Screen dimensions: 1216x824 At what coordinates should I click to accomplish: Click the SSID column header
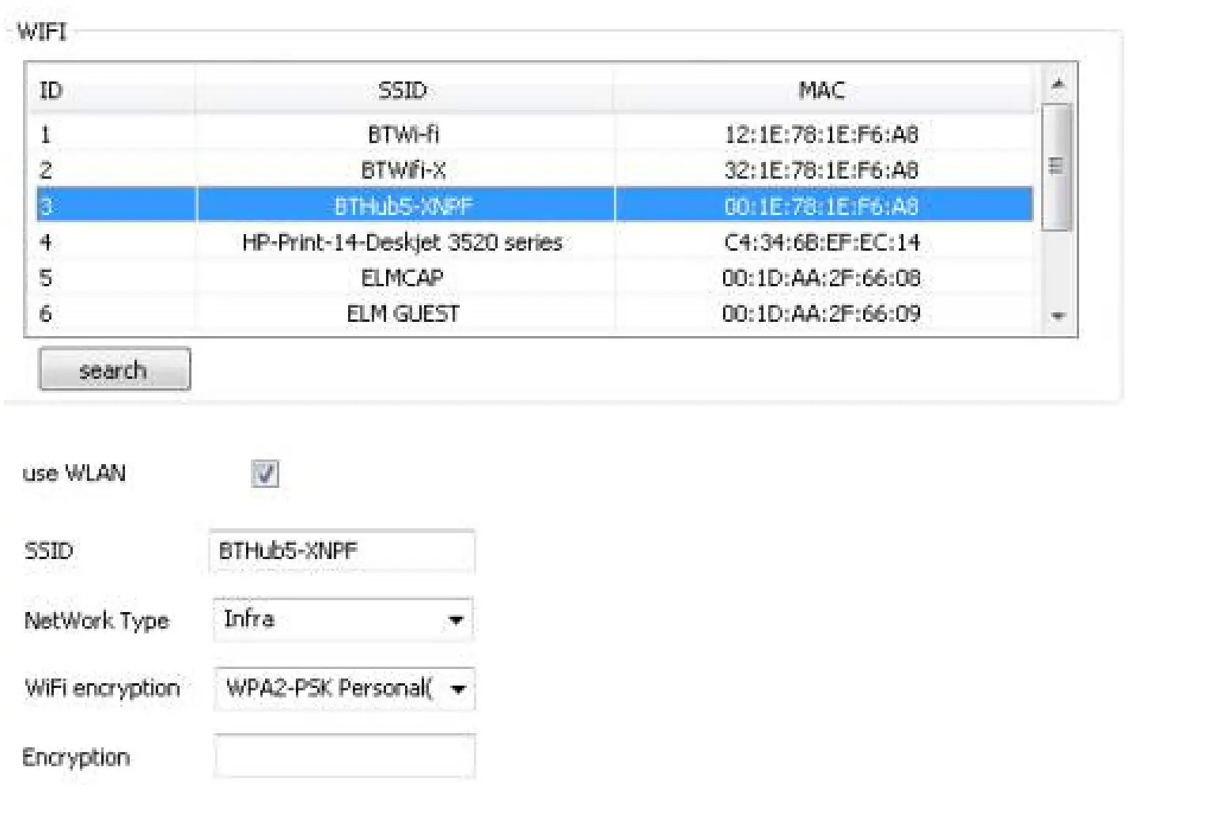point(402,90)
